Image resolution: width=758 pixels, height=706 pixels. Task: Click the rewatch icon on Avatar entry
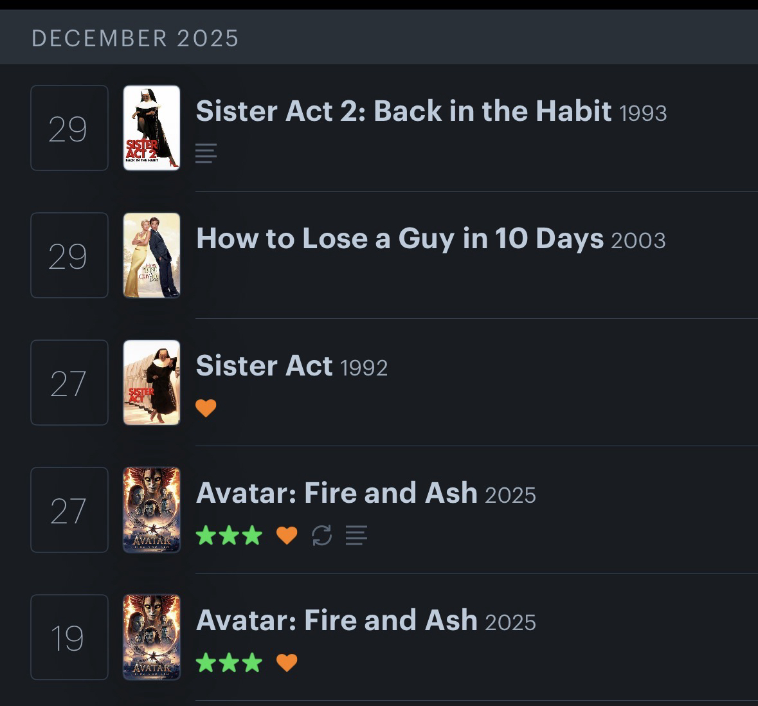click(321, 535)
